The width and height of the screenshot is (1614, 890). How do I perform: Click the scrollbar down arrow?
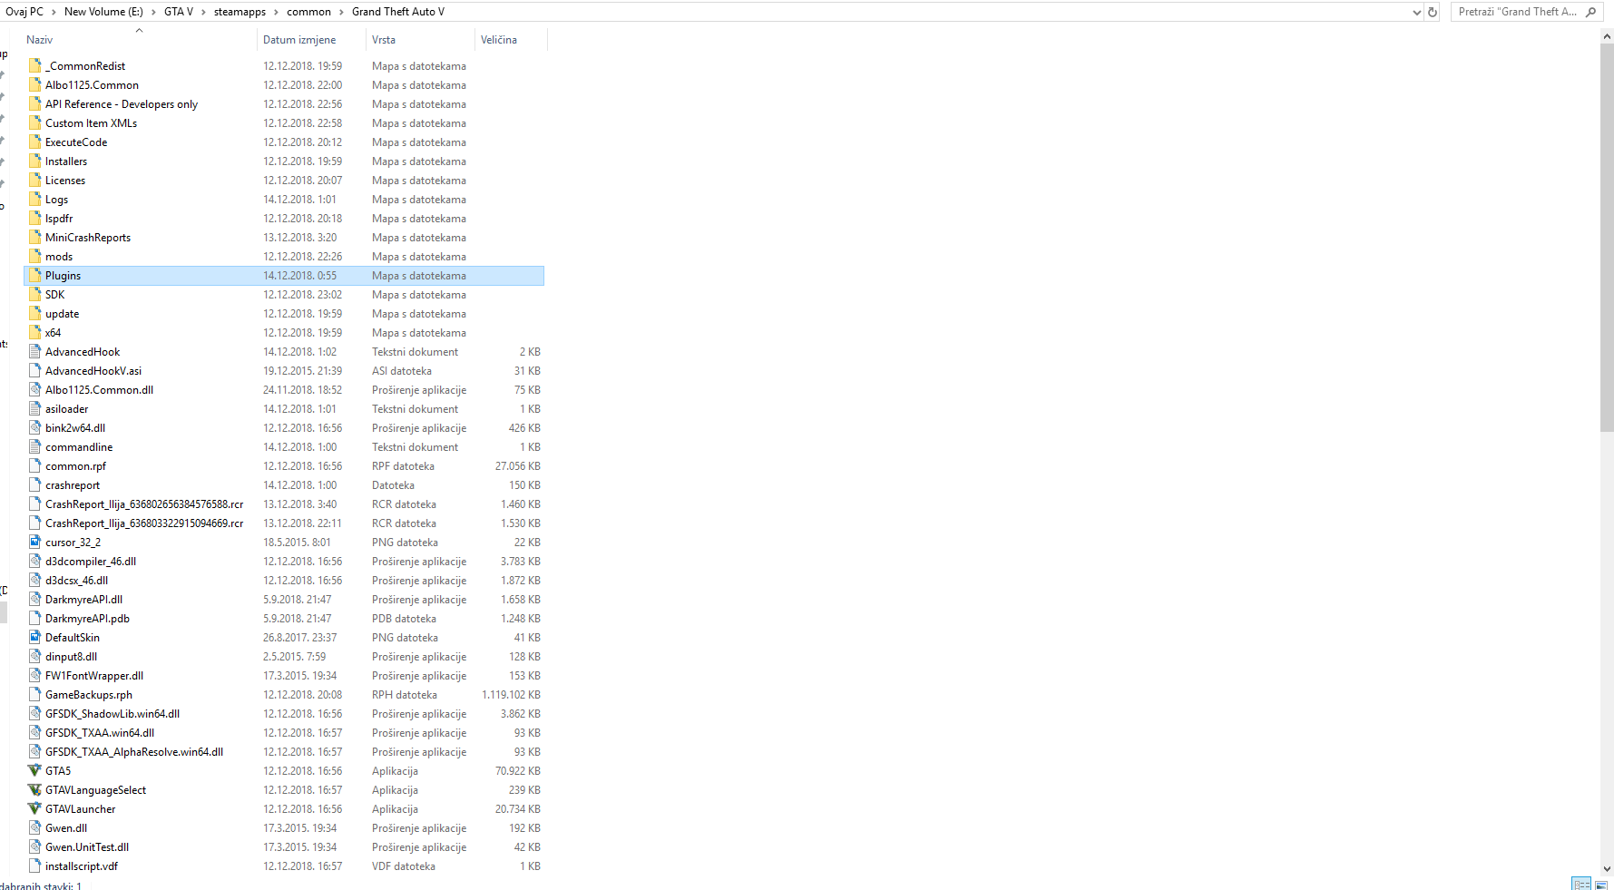click(x=1607, y=868)
